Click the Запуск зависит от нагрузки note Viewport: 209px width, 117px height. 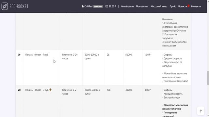[172, 64]
